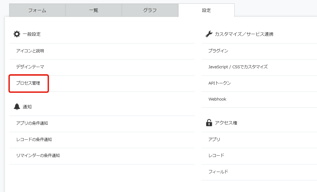Viewport: 317px width, 192px height.
Task: Click the padlock icon beside アクセス権
Action: pyautogui.click(x=209, y=123)
